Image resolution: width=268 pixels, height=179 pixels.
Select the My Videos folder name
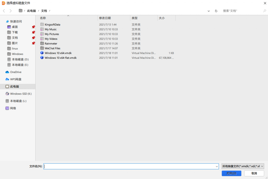51,39
